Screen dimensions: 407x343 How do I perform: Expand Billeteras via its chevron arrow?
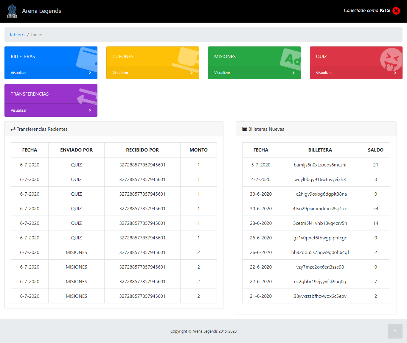point(90,73)
